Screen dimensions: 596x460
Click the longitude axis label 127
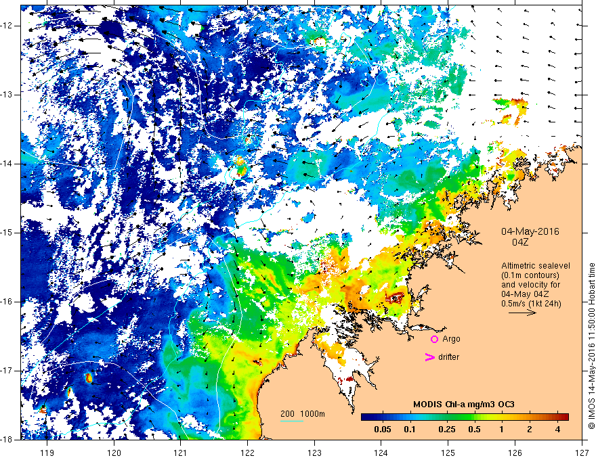582,453
